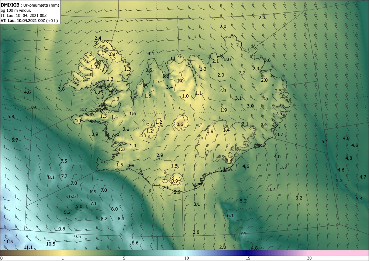
Task: Click the 4.7 precipitation value
Action: pyautogui.click(x=363, y=177)
